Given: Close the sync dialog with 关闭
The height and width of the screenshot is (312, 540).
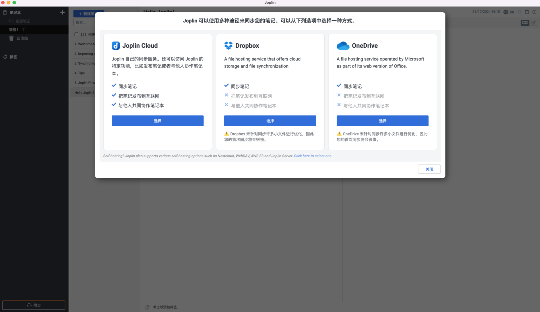Looking at the screenshot, I should pos(429,169).
